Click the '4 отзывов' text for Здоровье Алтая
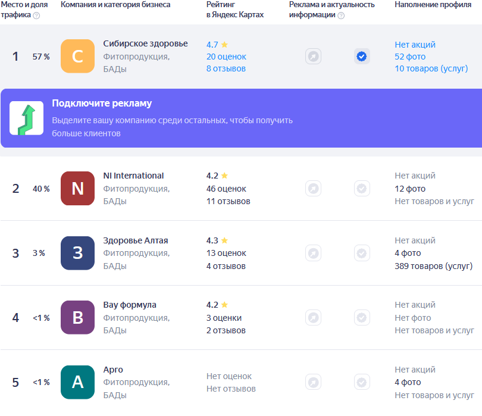The height and width of the screenshot is (416, 482). [x=226, y=266]
